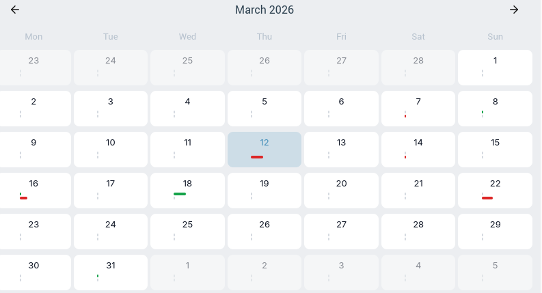Click the red bar on March 22
Image resolution: width=542 pixels, height=293 pixels.
[x=487, y=198]
